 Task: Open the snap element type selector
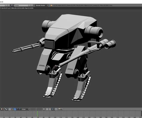click(53, 109)
